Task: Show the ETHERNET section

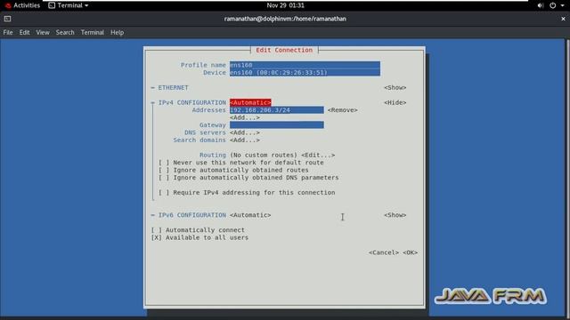Action: (x=395, y=87)
